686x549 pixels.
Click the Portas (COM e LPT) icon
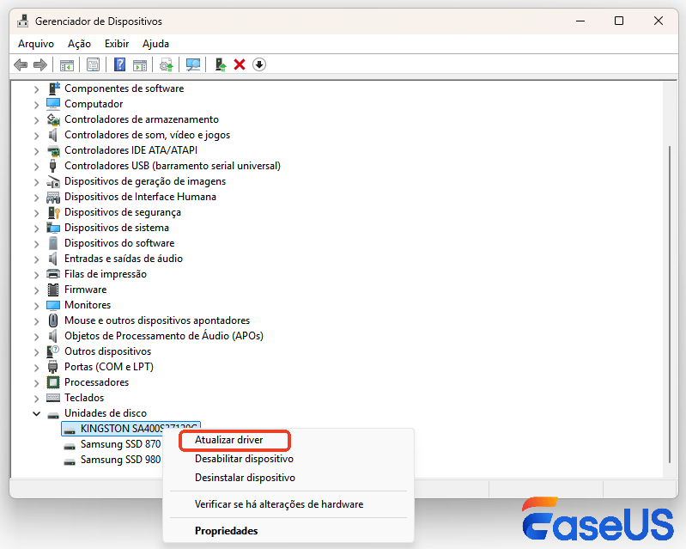(53, 367)
